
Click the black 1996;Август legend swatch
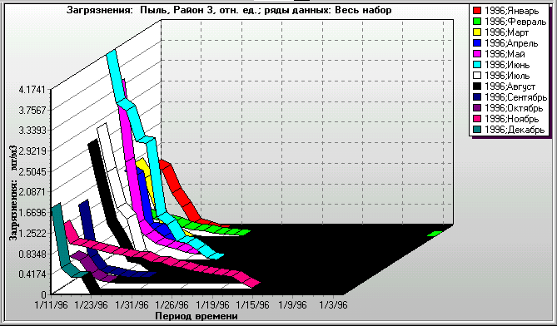pyautogui.click(x=477, y=86)
